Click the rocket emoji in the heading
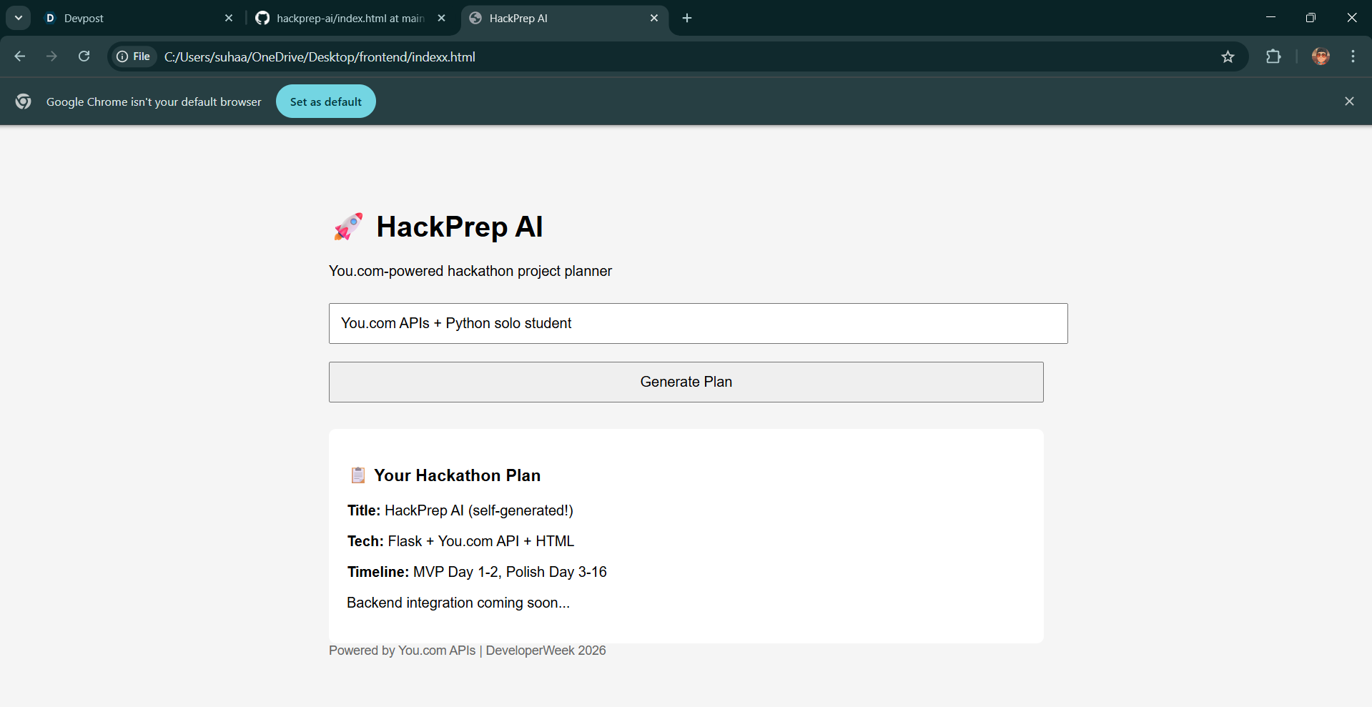The width and height of the screenshot is (1372, 707). (x=348, y=227)
